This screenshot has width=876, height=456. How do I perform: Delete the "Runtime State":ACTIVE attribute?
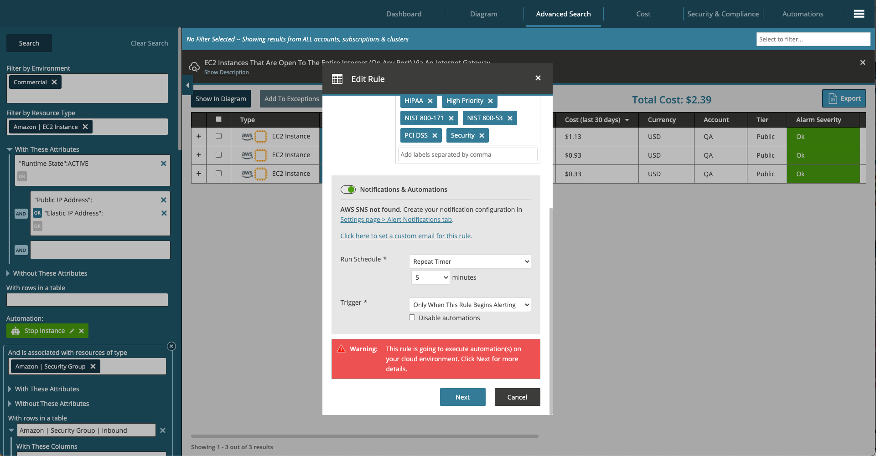164,164
